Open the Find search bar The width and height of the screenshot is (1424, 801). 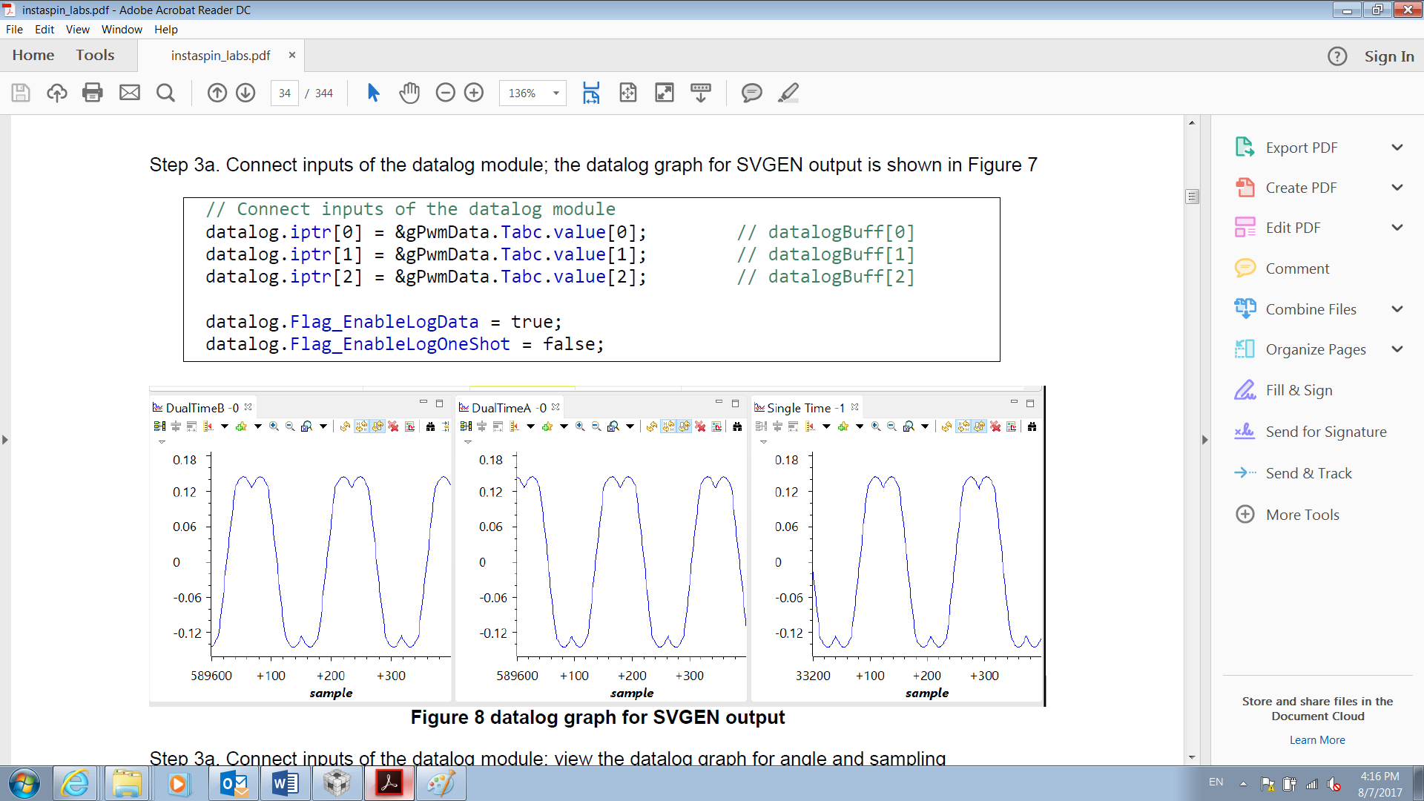pos(165,93)
